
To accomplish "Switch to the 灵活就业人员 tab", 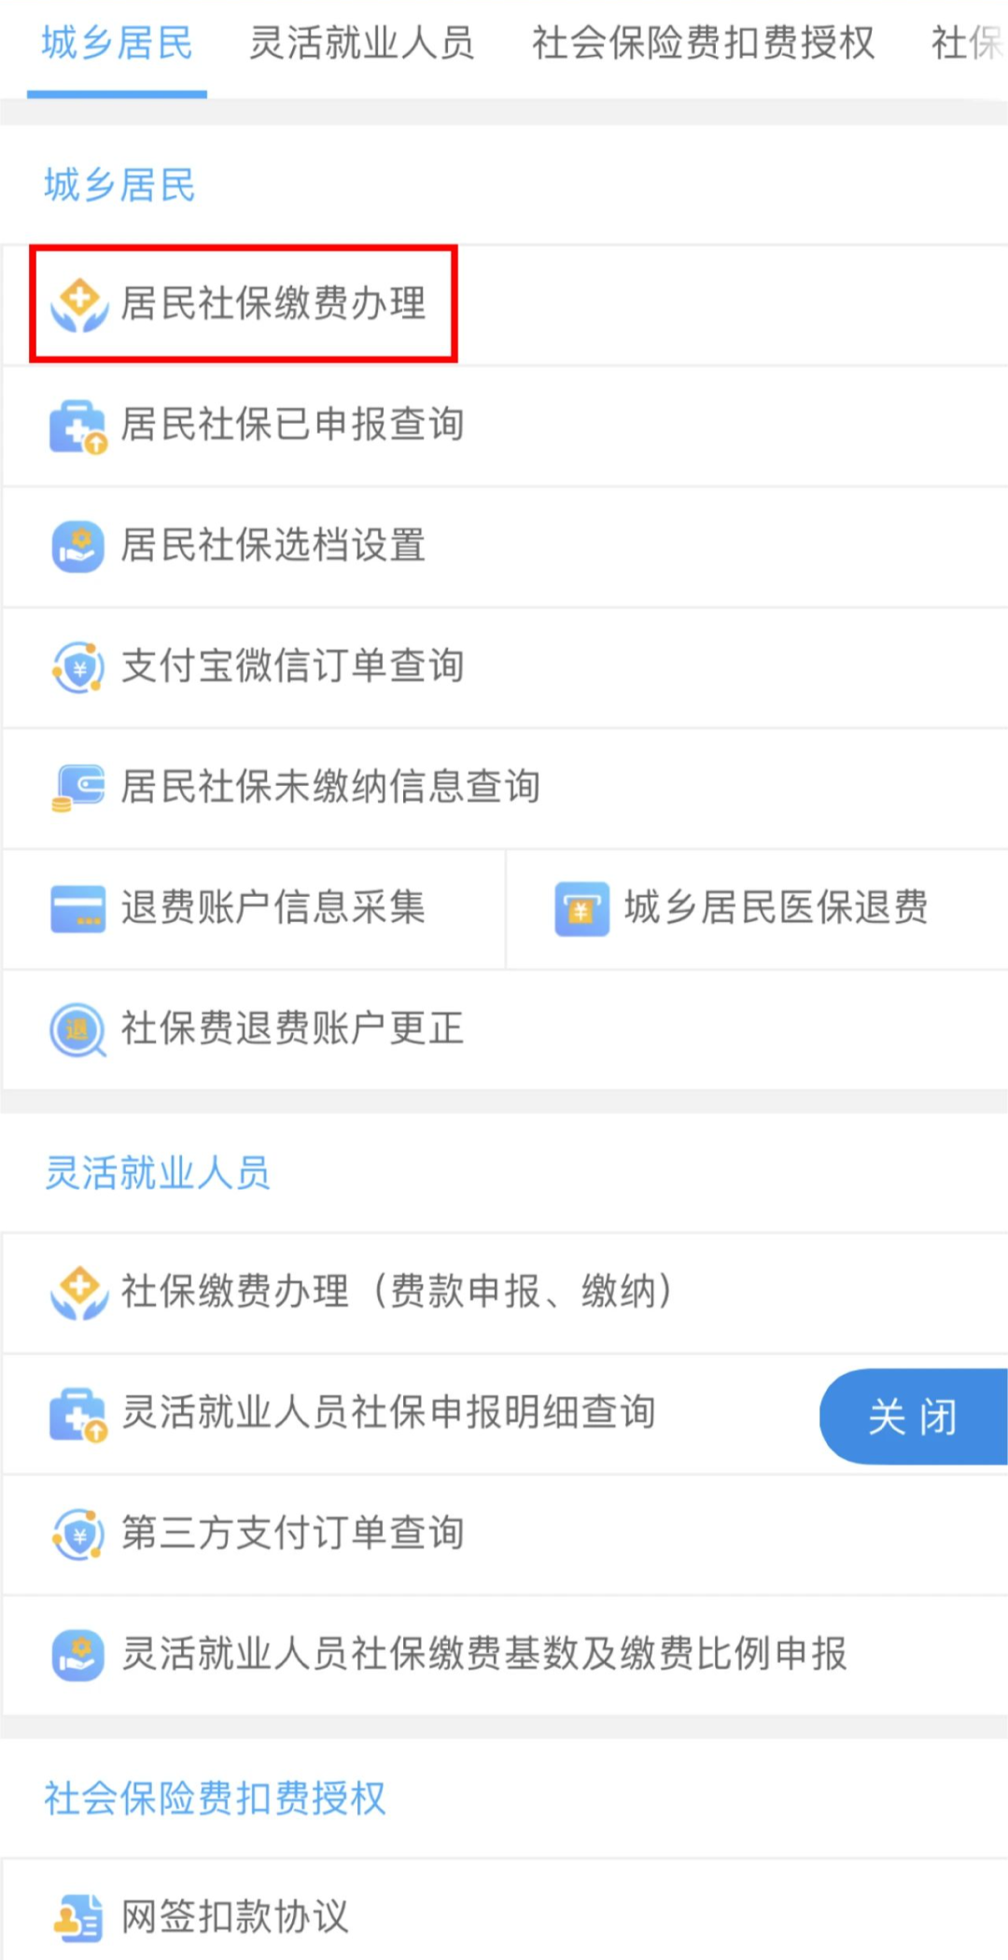I will point(362,43).
